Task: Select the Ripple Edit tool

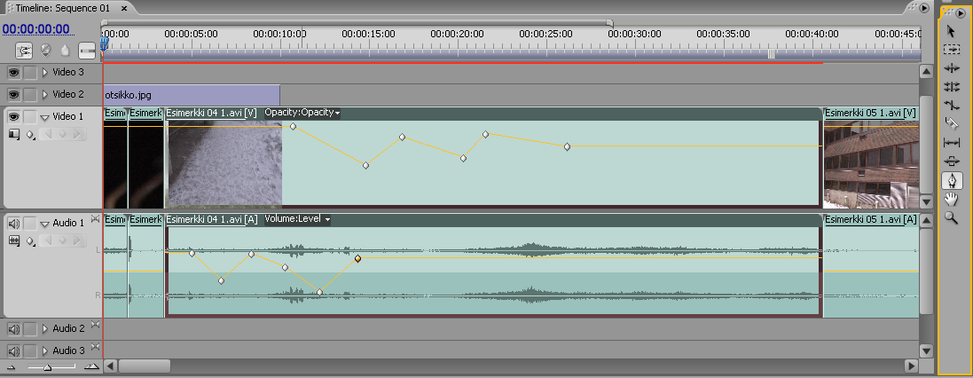Action: pos(952,68)
